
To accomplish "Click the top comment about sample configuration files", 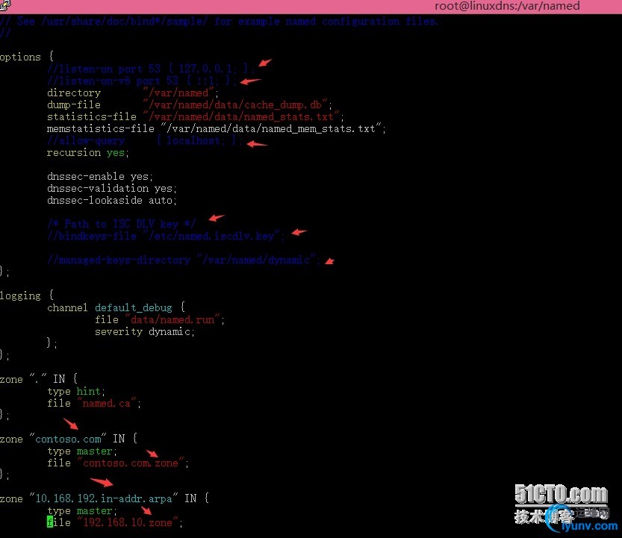I will [x=219, y=22].
